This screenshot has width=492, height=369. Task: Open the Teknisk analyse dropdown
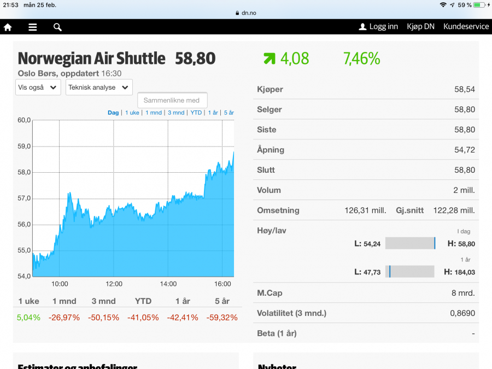[99, 87]
